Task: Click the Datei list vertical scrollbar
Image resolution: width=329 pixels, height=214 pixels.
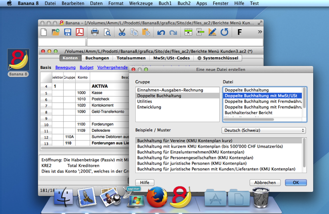Action: tap(304, 98)
